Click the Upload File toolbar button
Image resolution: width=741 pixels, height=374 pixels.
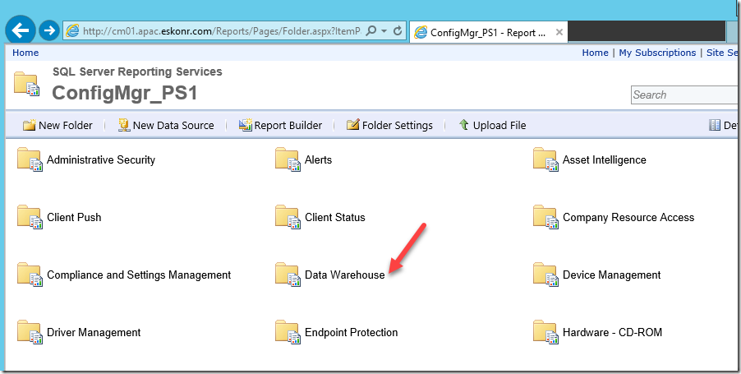[492, 125]
